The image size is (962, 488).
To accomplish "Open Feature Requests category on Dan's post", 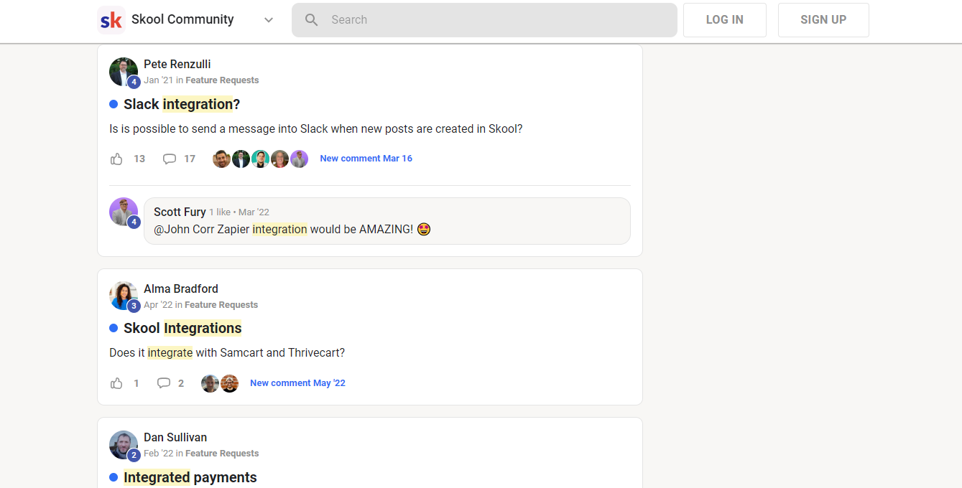I will click(x=222, y=454).
